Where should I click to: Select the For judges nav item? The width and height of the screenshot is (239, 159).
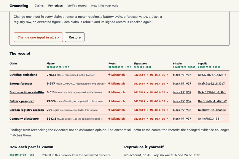[x=55, y=6]
